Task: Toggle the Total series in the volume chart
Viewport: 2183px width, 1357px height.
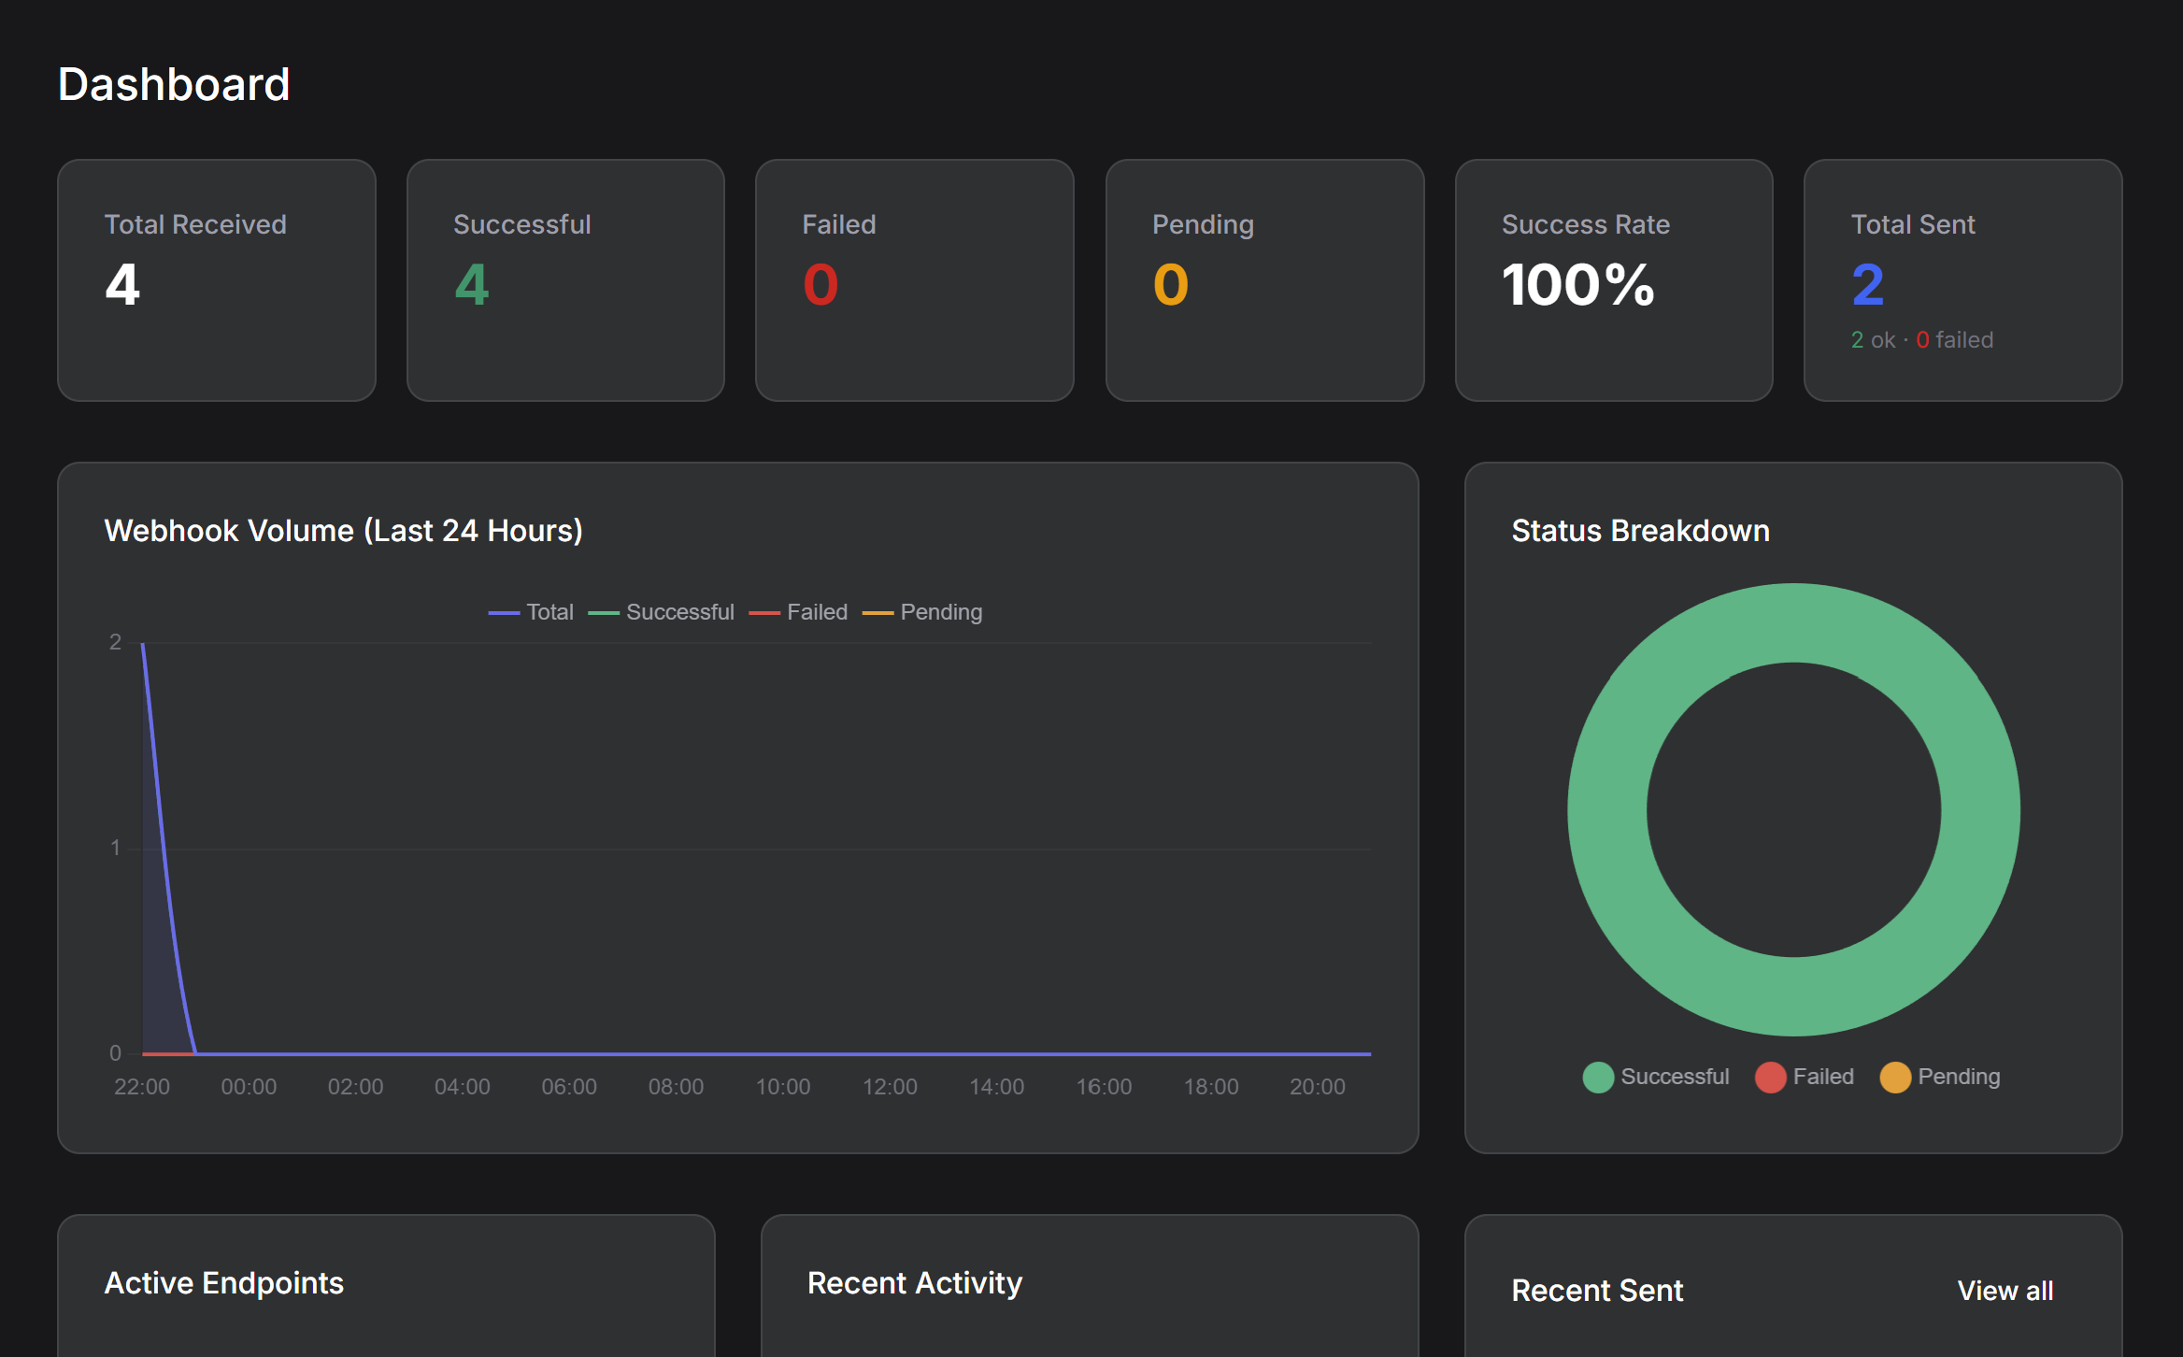Action: pyautogui.click(x=530, y=611)
